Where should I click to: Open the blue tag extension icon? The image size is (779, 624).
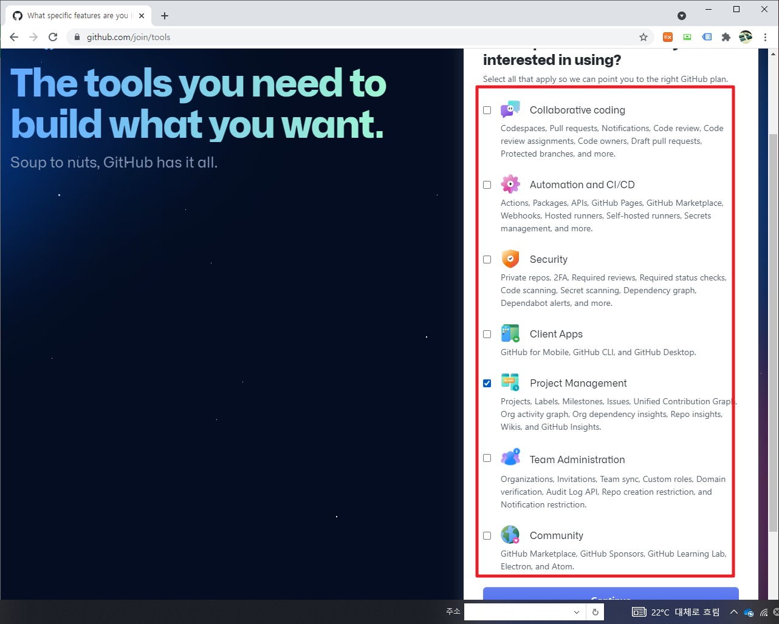click(707, 37)
